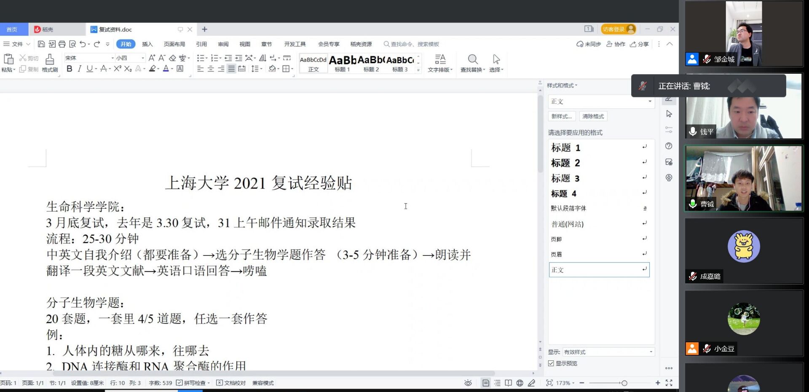809x392 pixels.
Task: Click the fullscreen icon in status bar
Action: [669, 383]
